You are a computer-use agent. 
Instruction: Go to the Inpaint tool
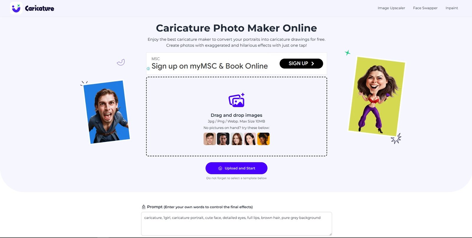pyautogui.click(x=452, y=8)
